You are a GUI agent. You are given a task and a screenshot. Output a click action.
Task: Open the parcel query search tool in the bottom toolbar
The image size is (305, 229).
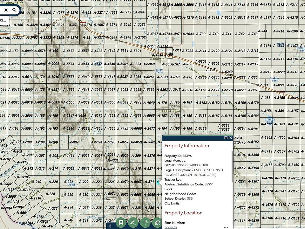click(157, 222)
